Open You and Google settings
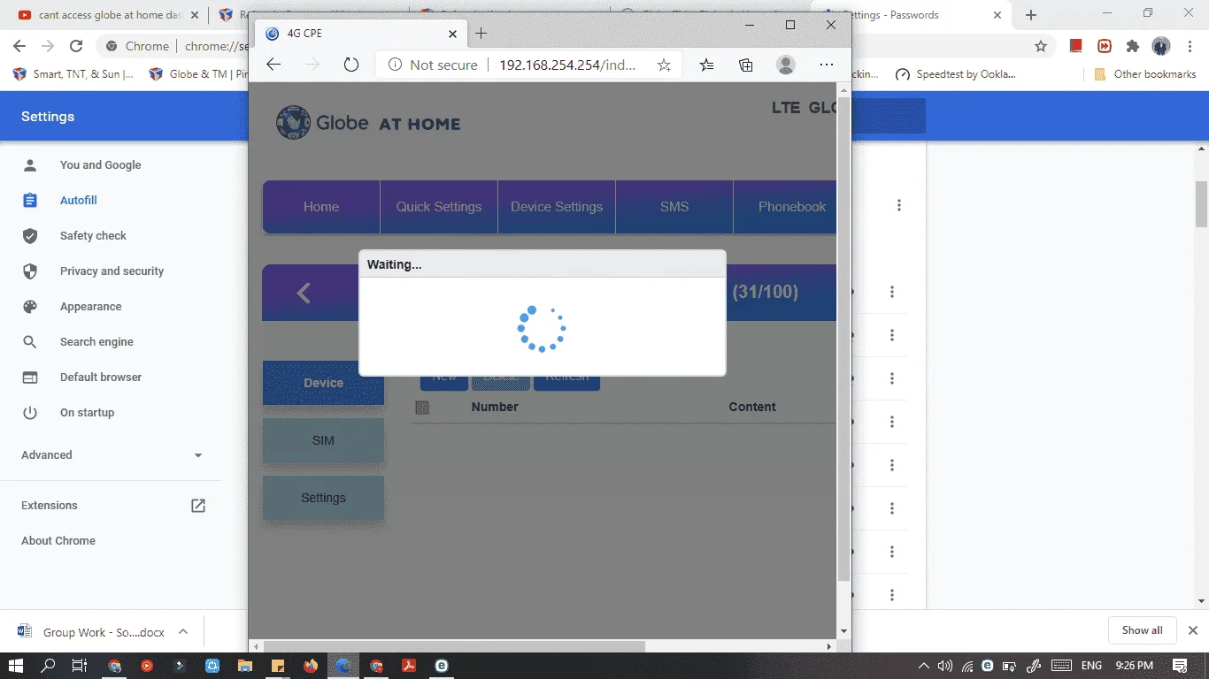The width and height of the screenshot is (1209, 679). [100, 165]
